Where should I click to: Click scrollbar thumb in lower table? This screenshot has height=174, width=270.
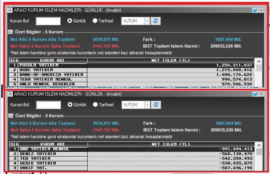(x=259, y=152)
